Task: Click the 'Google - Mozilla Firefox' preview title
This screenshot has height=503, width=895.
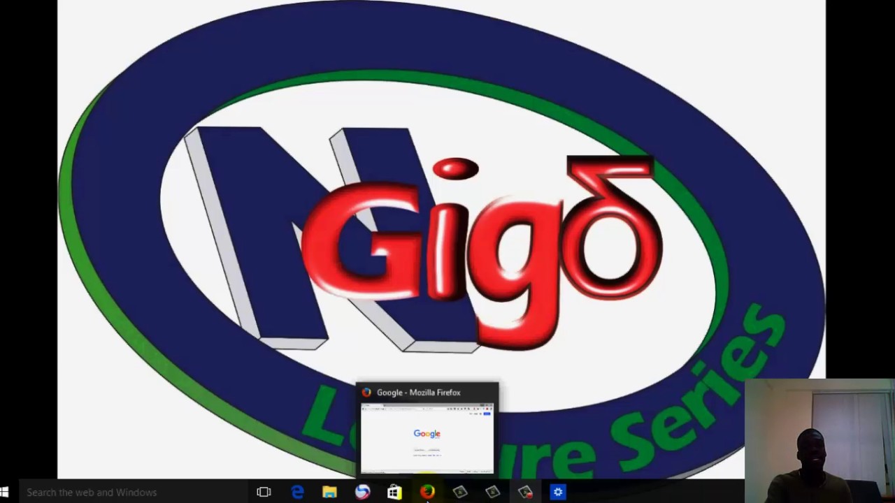Action: [418, 393]
